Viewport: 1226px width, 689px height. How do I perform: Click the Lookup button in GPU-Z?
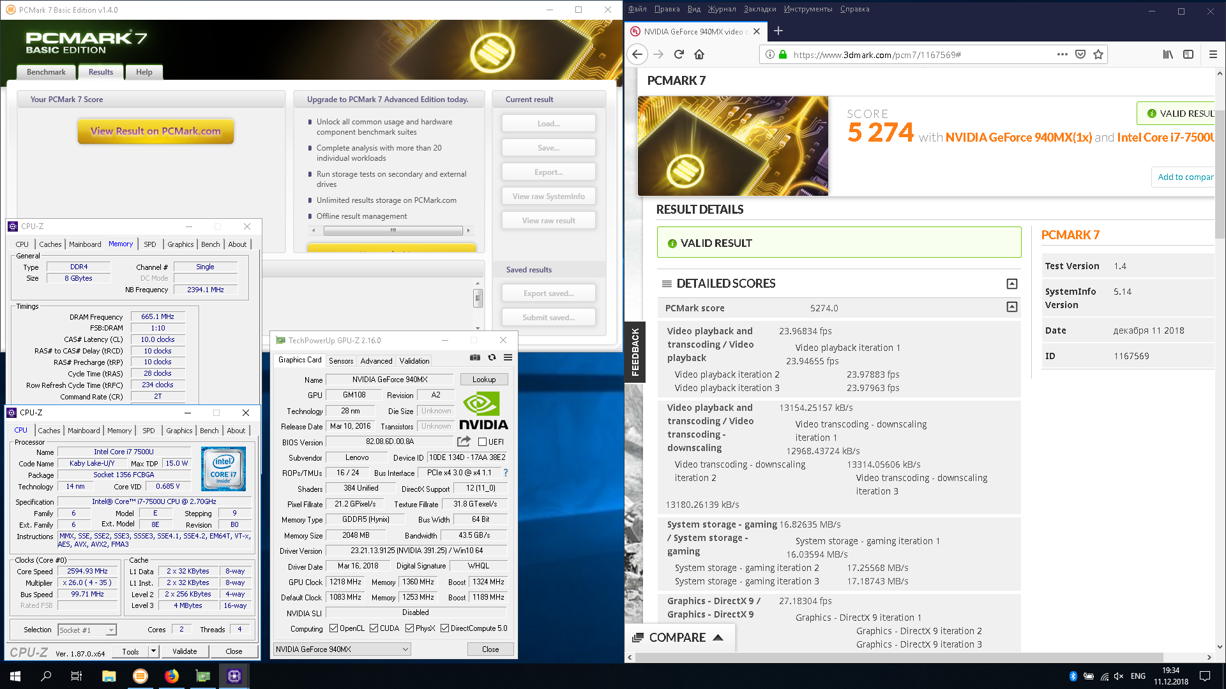click(x=484, y=379)
